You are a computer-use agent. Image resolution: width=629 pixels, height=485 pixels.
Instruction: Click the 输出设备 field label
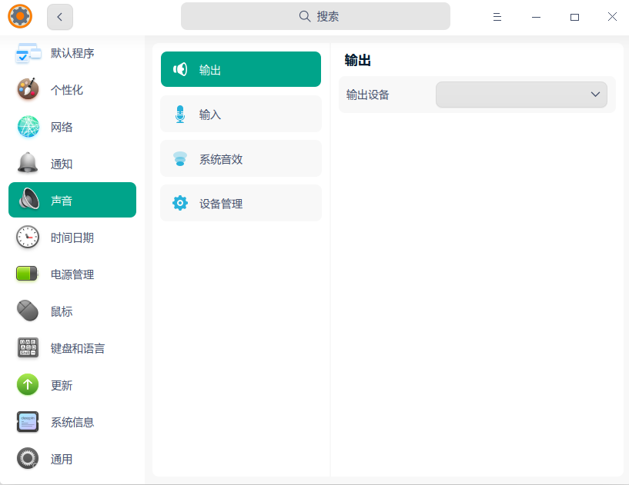point(367,95)
